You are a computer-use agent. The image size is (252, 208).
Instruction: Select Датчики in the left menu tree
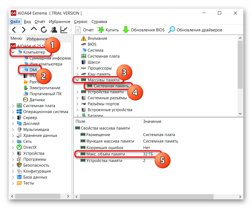[34, 100]
